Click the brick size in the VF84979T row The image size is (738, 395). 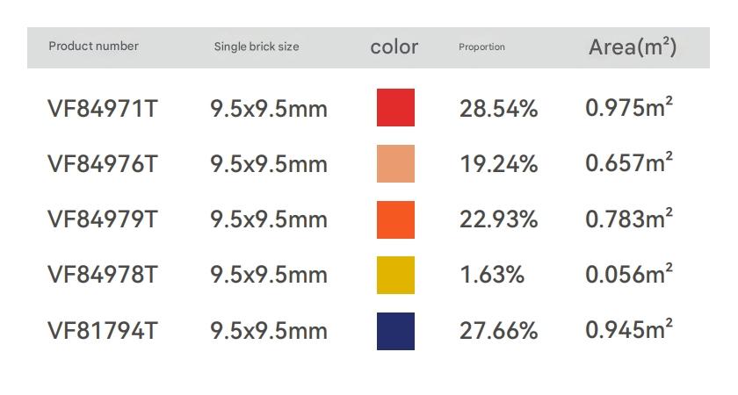tap(269, 219)
